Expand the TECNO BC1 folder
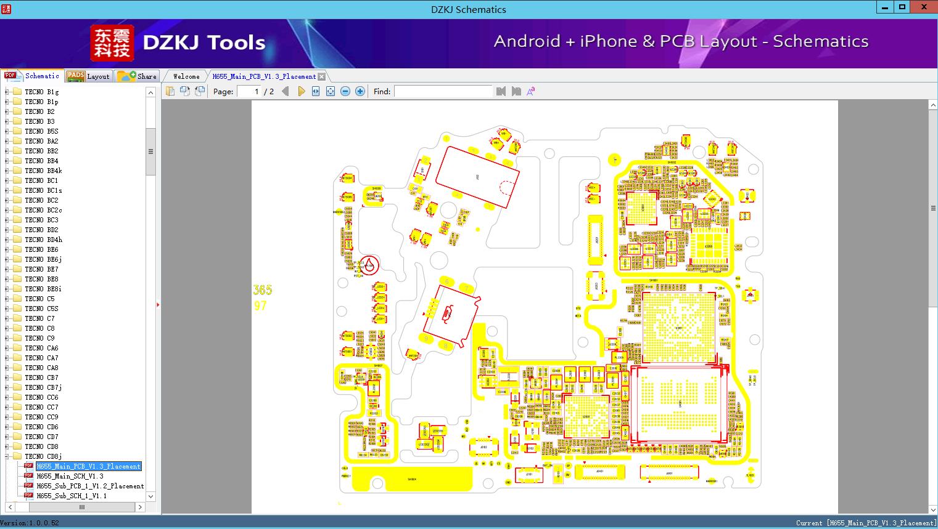This screenshot has width=938, height=529. click(7, 180)
